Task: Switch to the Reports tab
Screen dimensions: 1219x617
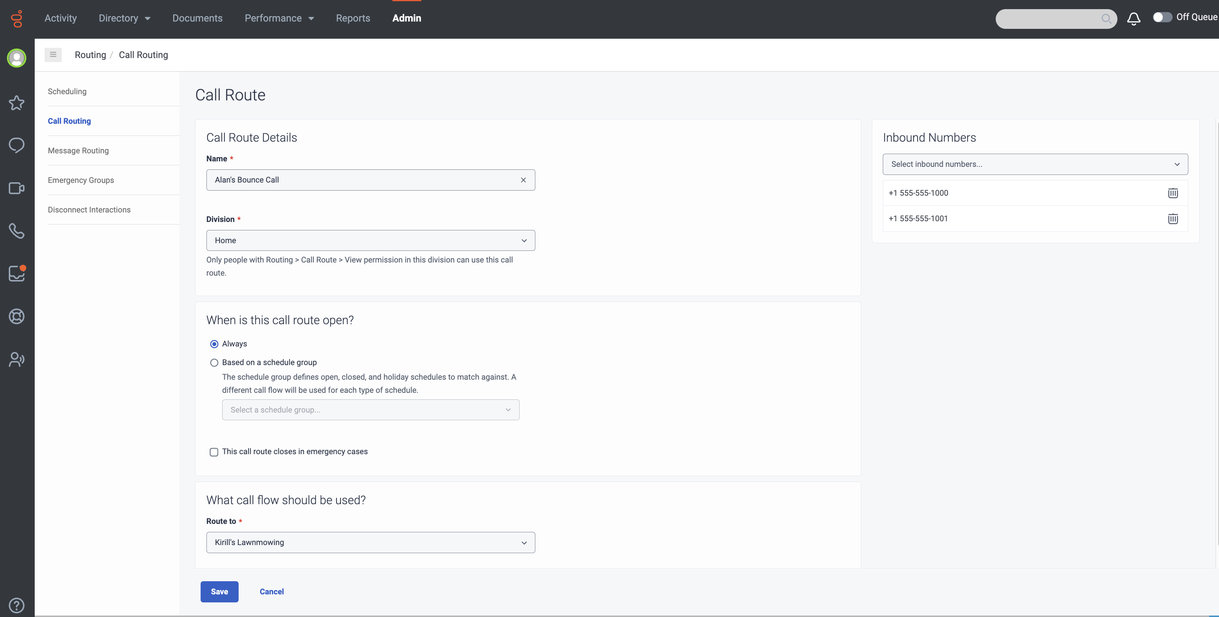Action: [353, 19]
